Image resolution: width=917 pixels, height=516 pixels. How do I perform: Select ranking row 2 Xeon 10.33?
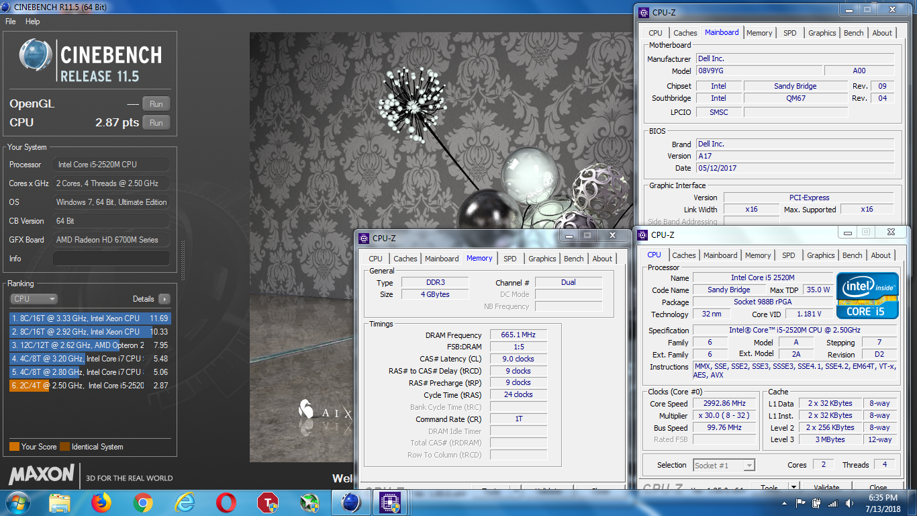pos(90,332)
